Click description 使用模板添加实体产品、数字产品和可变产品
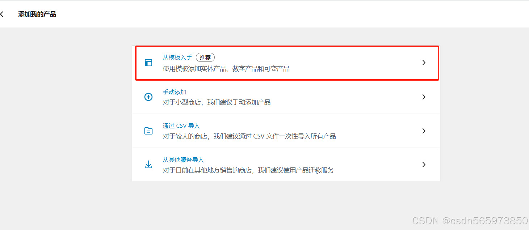 coord(226,69)
